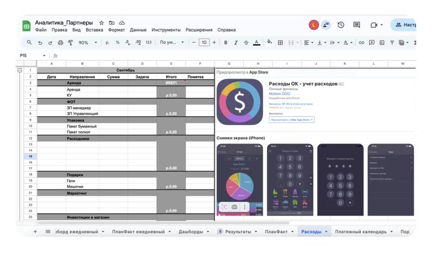Viewport: 432px width, 256px height.
Task: Toggle italic formatting
Action: (x=236, y=43)
